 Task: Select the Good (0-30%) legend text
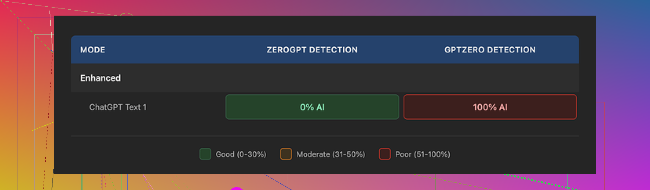click(241, 154)
